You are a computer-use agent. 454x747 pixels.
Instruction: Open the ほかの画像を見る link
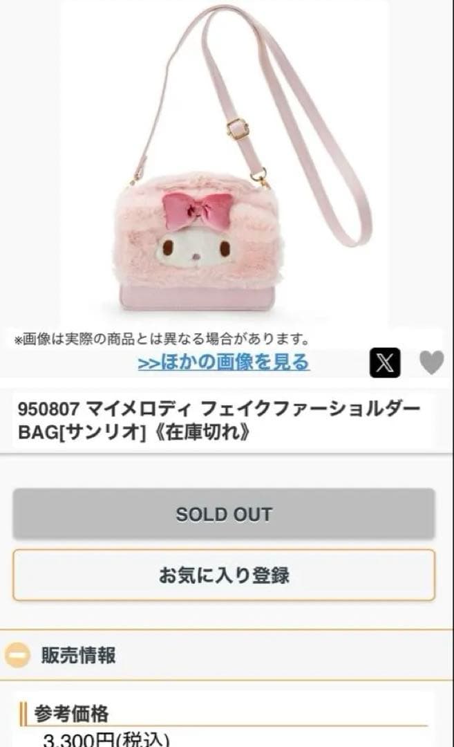pyautogui.click(x=224, y=362)
